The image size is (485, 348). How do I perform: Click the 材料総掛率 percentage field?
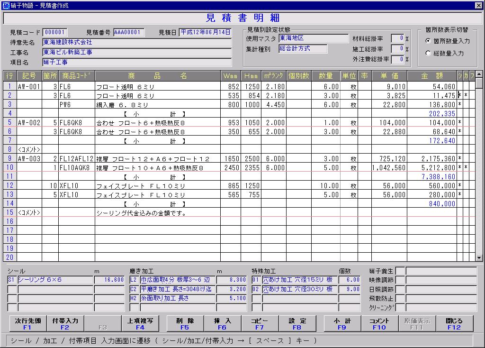click(397, 38)
